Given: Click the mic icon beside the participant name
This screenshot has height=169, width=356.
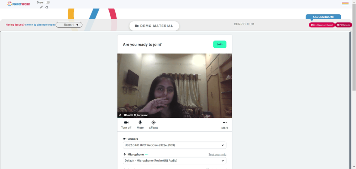Looking at the screenshot, I should tap(120, 115).
